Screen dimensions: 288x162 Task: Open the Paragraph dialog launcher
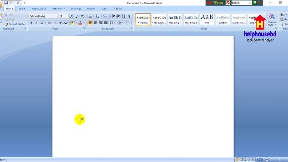[x=131, y=29]
